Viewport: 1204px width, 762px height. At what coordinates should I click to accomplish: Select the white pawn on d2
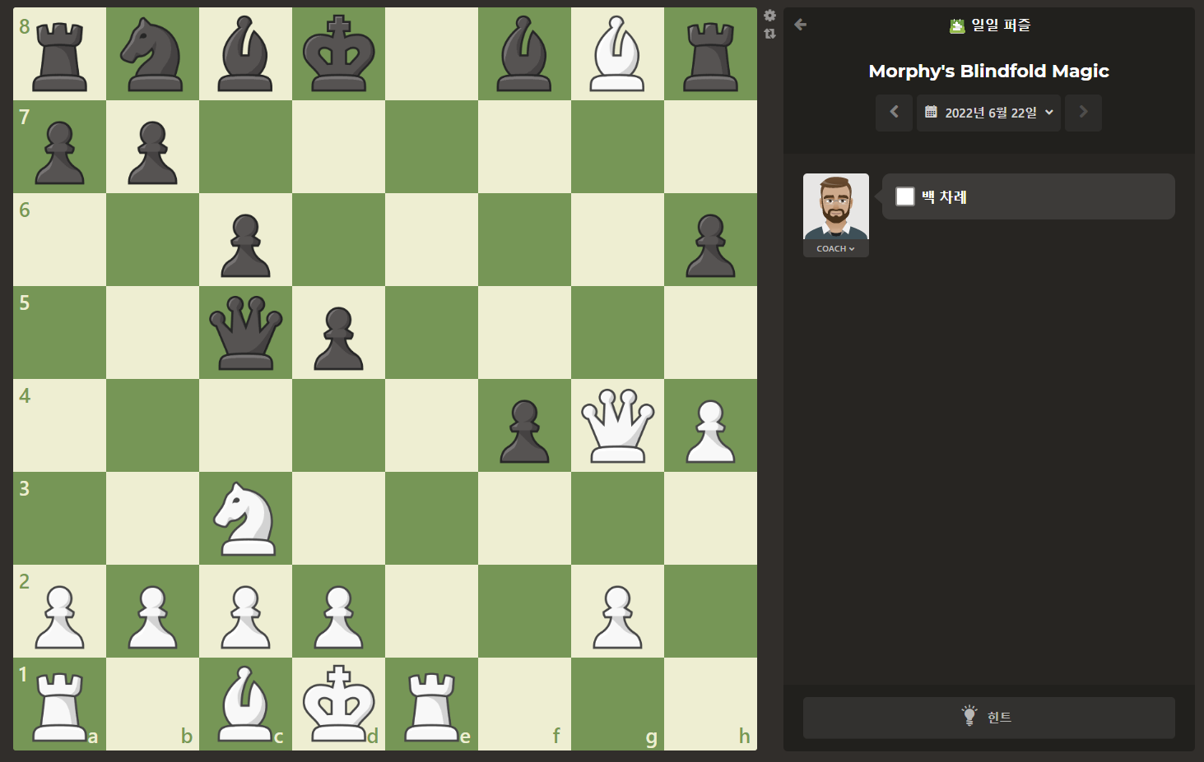[338, 611]
